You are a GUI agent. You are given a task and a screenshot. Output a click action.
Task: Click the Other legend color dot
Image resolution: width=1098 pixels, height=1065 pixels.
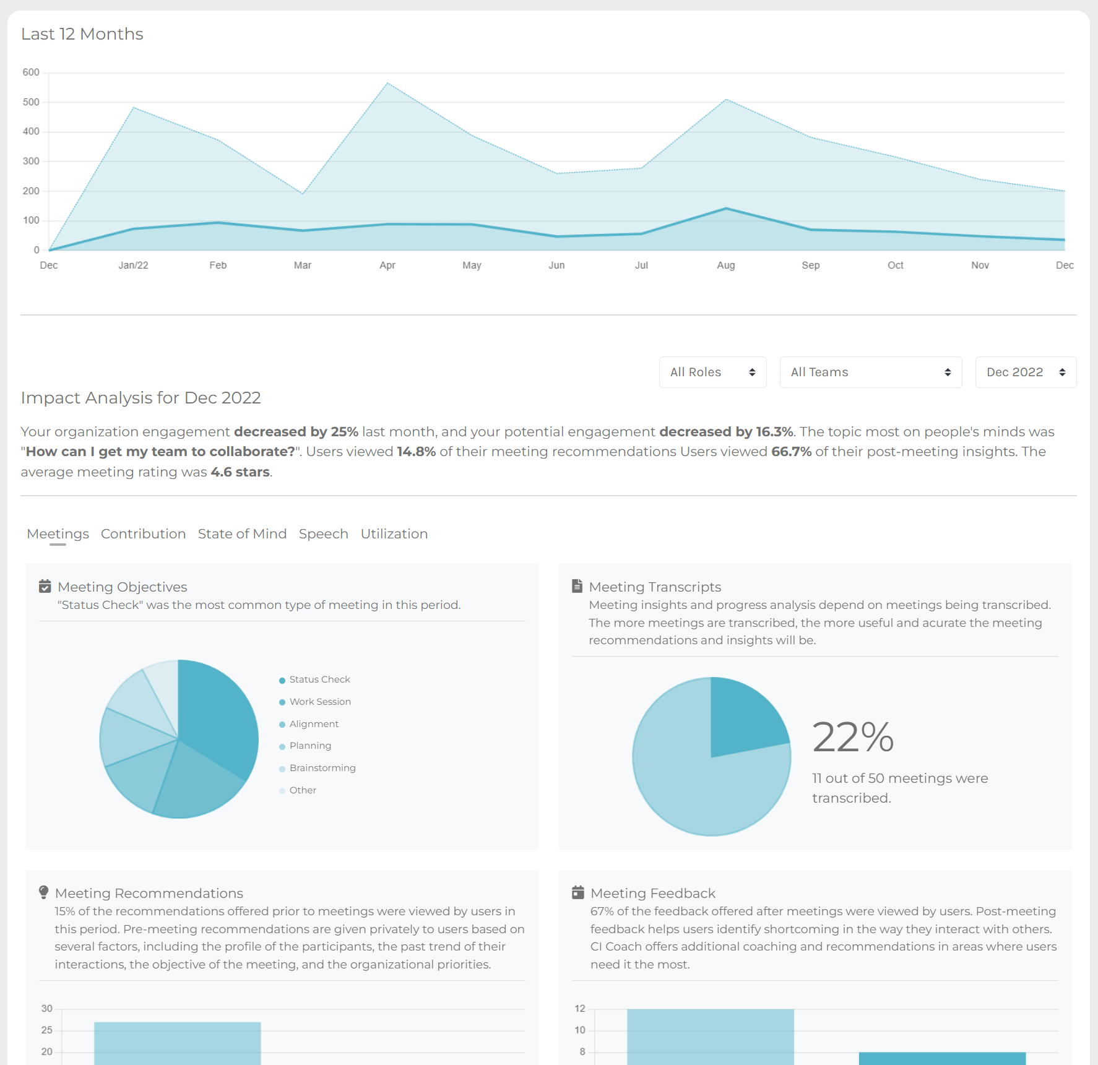pos(282,791)
